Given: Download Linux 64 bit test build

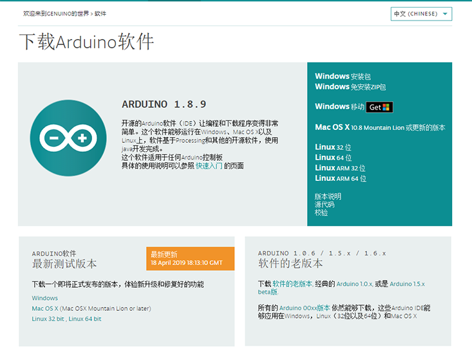Looking at the screenshot, I should tap(85, 319).
